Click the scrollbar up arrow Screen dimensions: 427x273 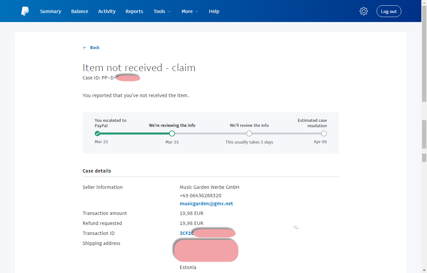tap(424, 3)
